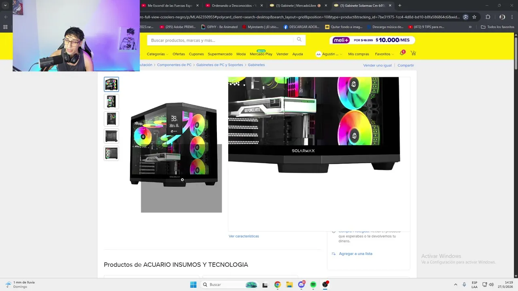518x291 pixels.
Task: Show more bookmarks via the chevron
Action: (470, 27)
